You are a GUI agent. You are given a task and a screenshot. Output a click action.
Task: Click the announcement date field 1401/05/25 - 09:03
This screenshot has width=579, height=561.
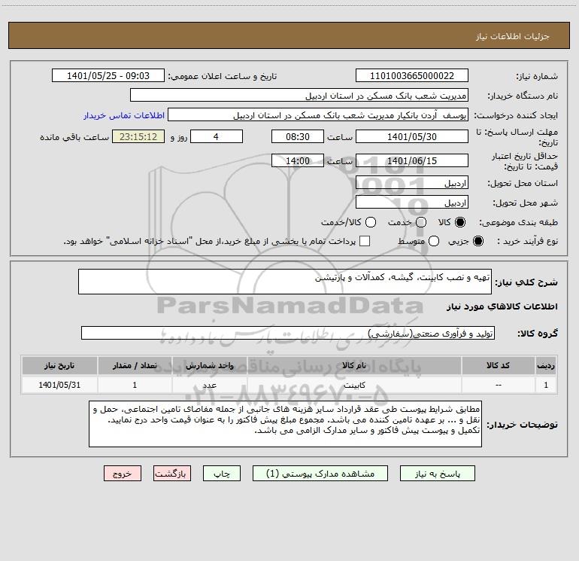(x=108, y=75)
